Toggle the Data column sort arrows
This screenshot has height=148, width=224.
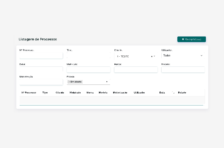coord(173,93)
